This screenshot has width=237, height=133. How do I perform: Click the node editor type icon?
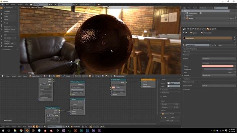tap(3, 127)
